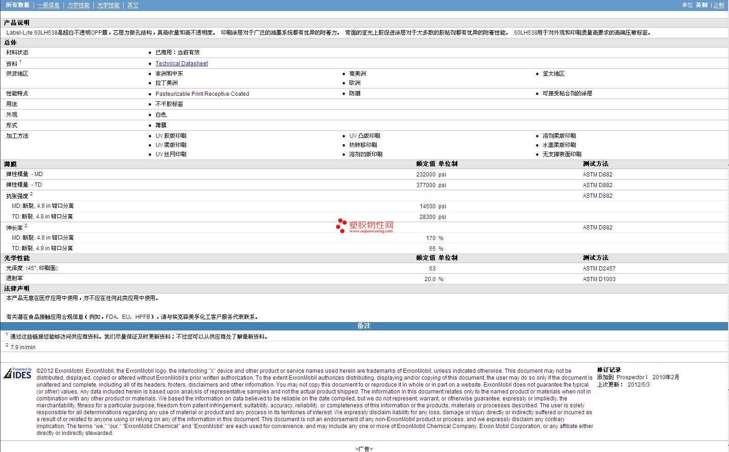Click the UV 凸版印刷 process entry
The width and height of the screenshot is (729, 452).
(365, 136)
